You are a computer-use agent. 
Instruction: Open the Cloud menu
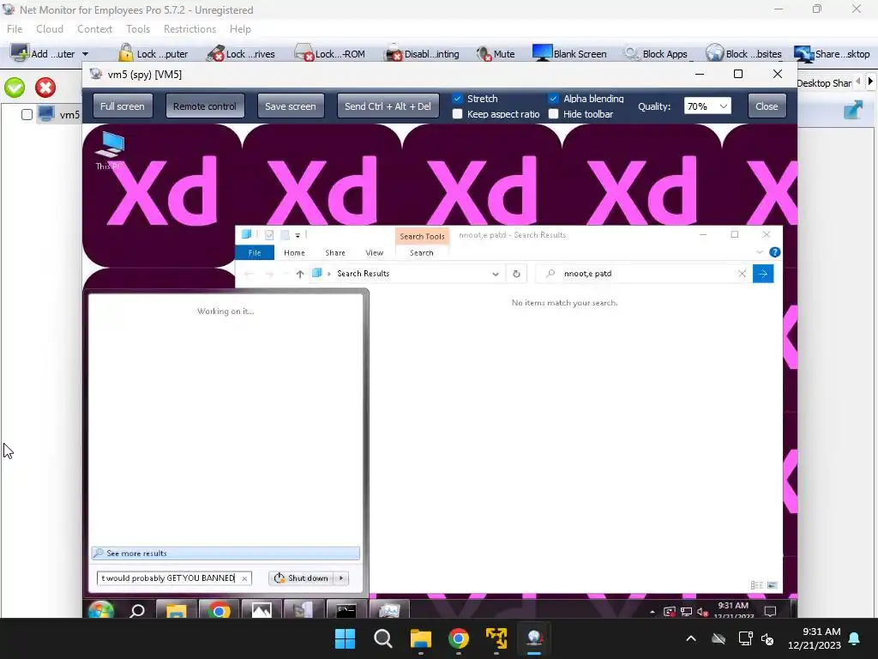[50, 29]
